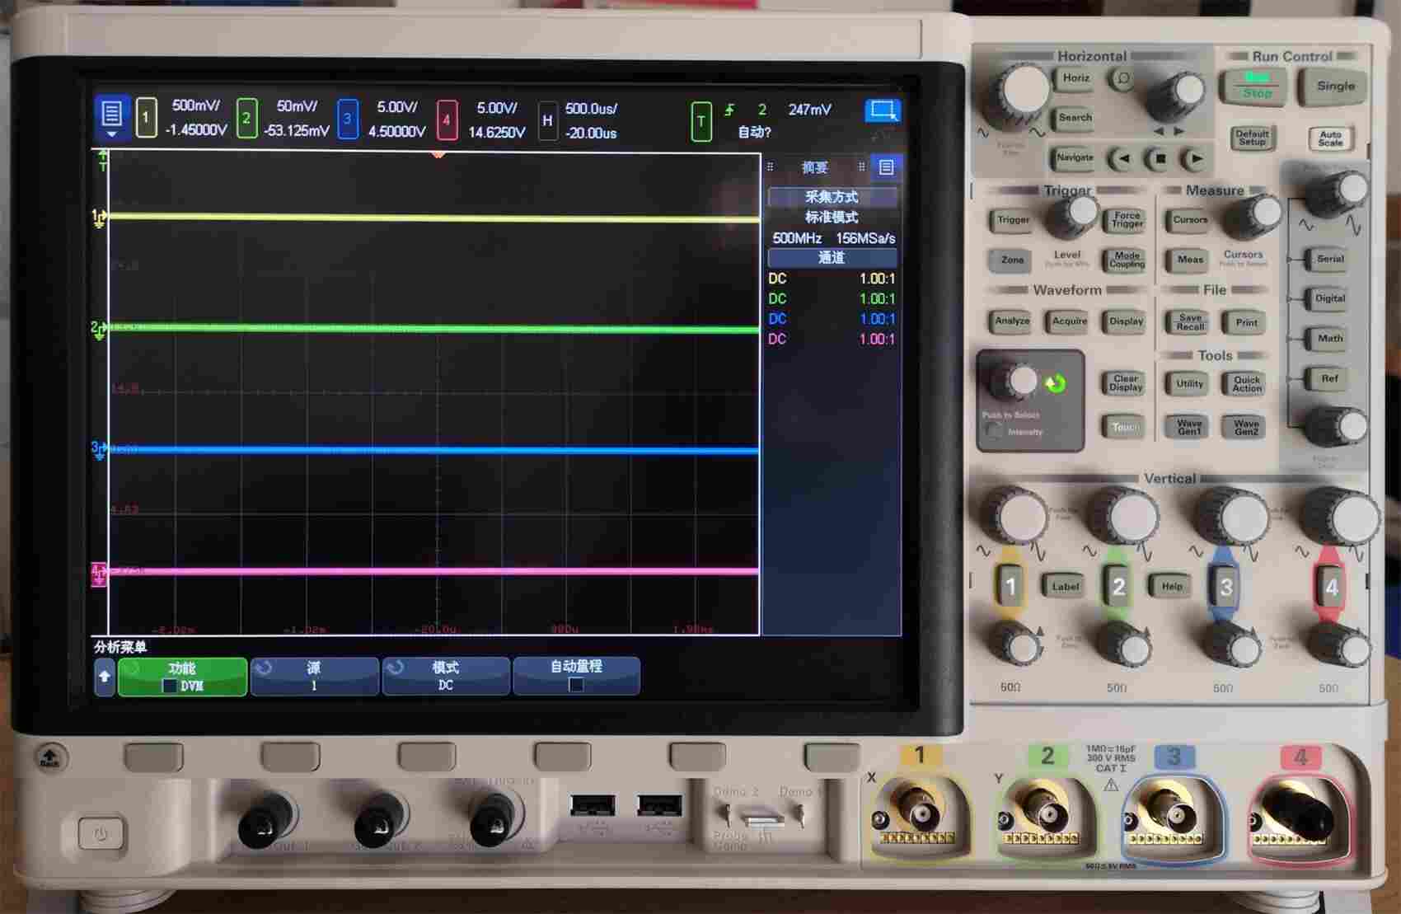The width and height of the screenshot is (1401, 914).
Task: Tap the channel 1 yellow badge
Action: (146, 119)
